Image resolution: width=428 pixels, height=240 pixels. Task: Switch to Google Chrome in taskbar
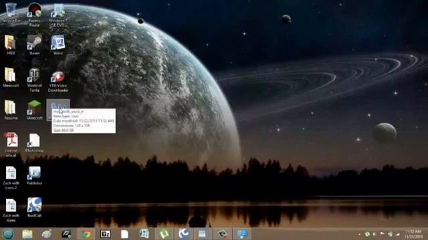point(86,234)
